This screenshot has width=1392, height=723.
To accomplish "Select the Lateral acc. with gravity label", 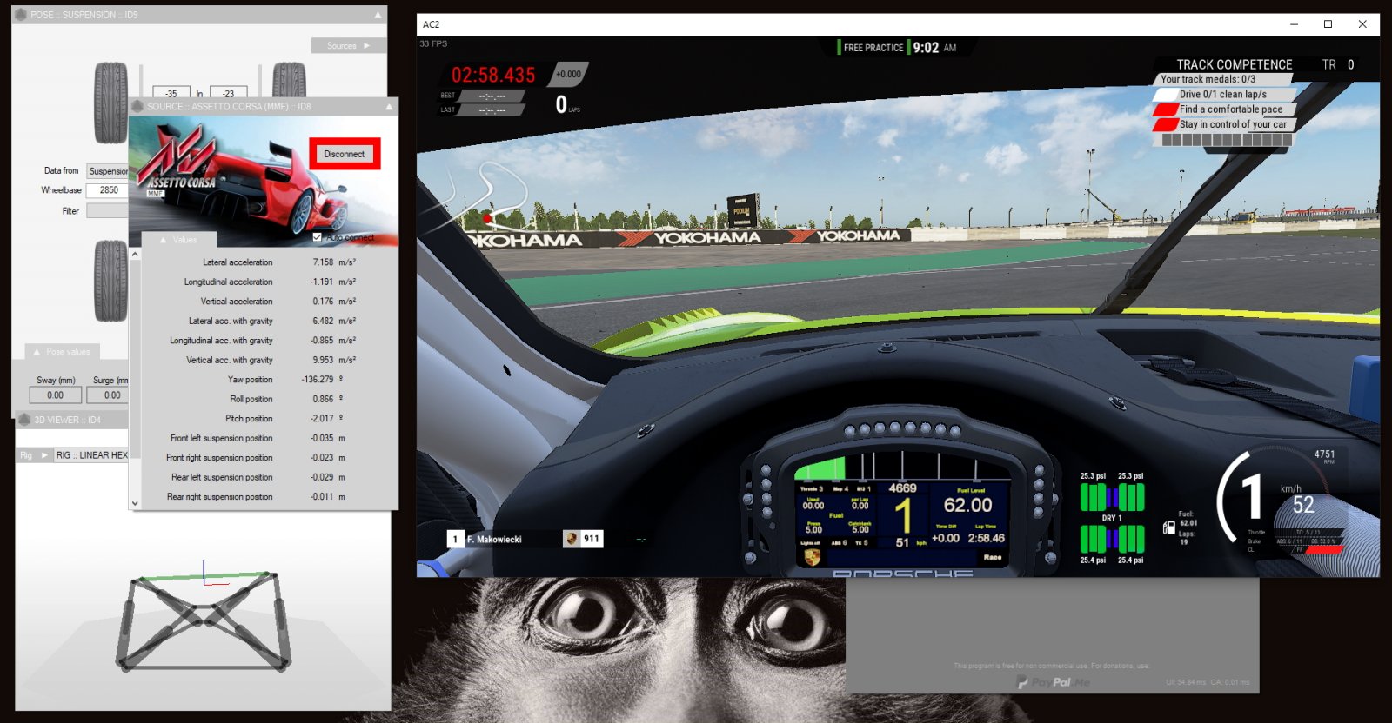I will coord(231,322).
